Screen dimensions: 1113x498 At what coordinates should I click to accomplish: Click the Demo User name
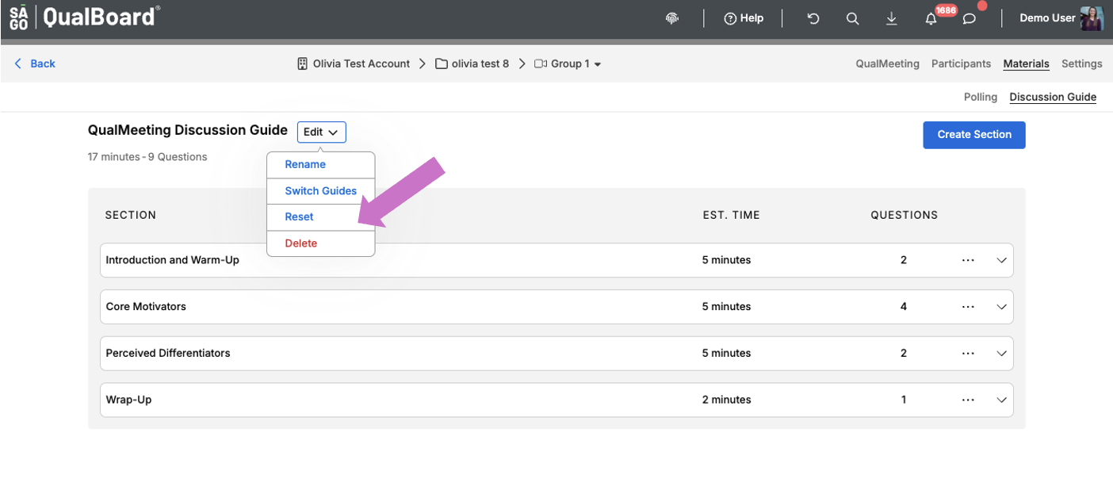point(1047,17)
